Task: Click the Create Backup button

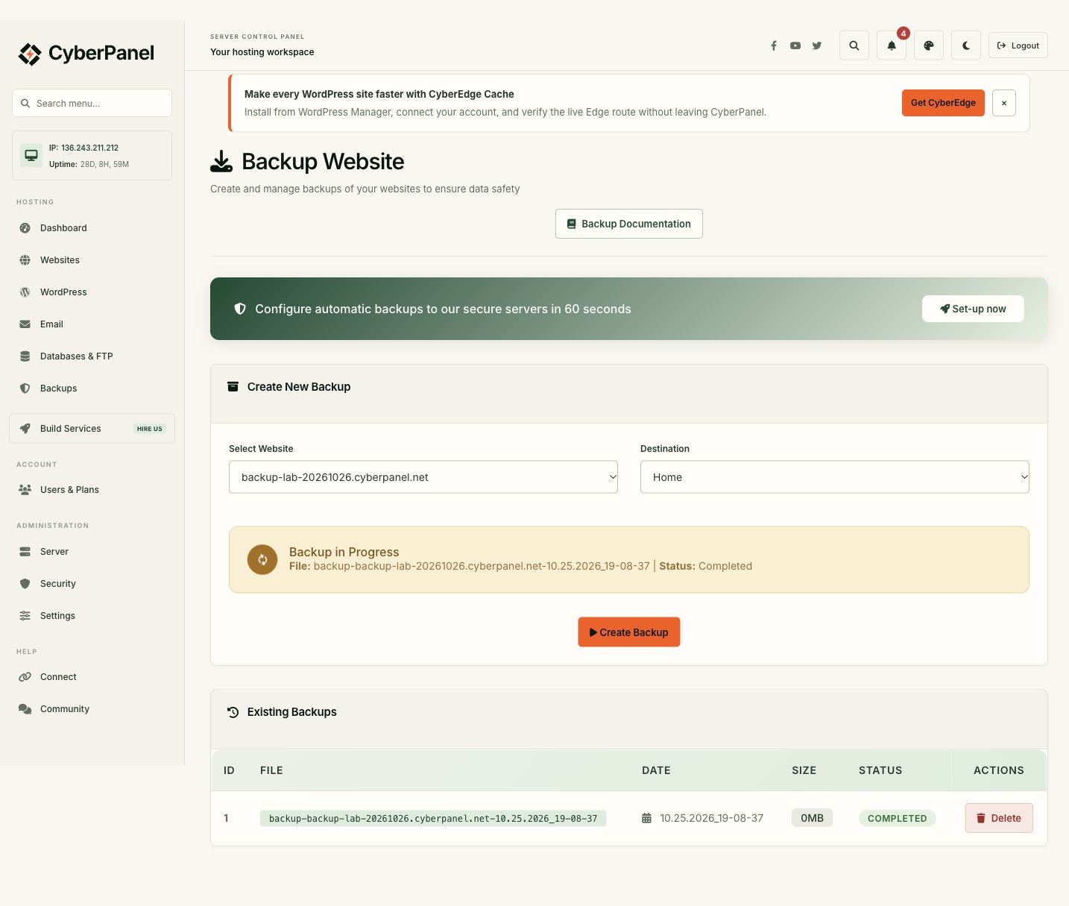Action: [x=629, y=632]
